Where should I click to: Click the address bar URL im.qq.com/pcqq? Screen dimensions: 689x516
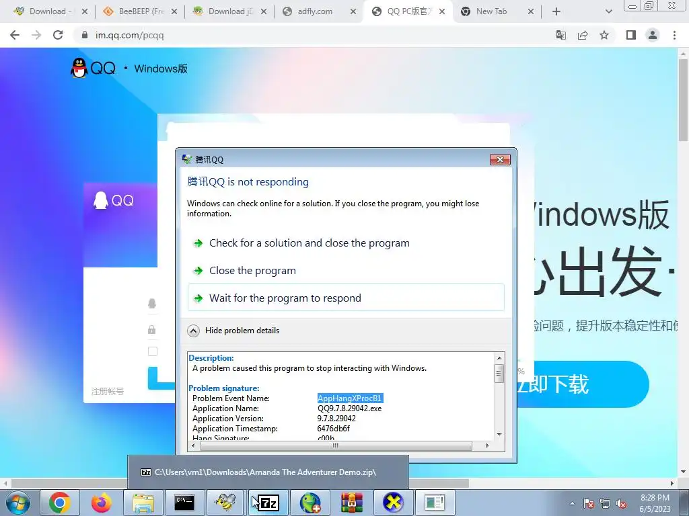click(130, 35)
